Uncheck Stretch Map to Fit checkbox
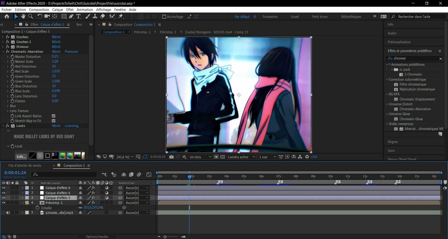This screenshot has width=448, height=239. (53, 121)
